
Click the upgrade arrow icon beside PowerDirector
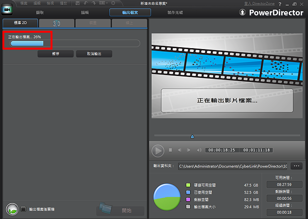(x=243, y=13)
